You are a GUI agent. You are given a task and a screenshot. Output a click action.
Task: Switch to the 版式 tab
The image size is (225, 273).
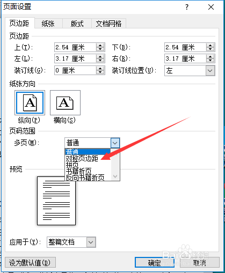click(77, 24)
